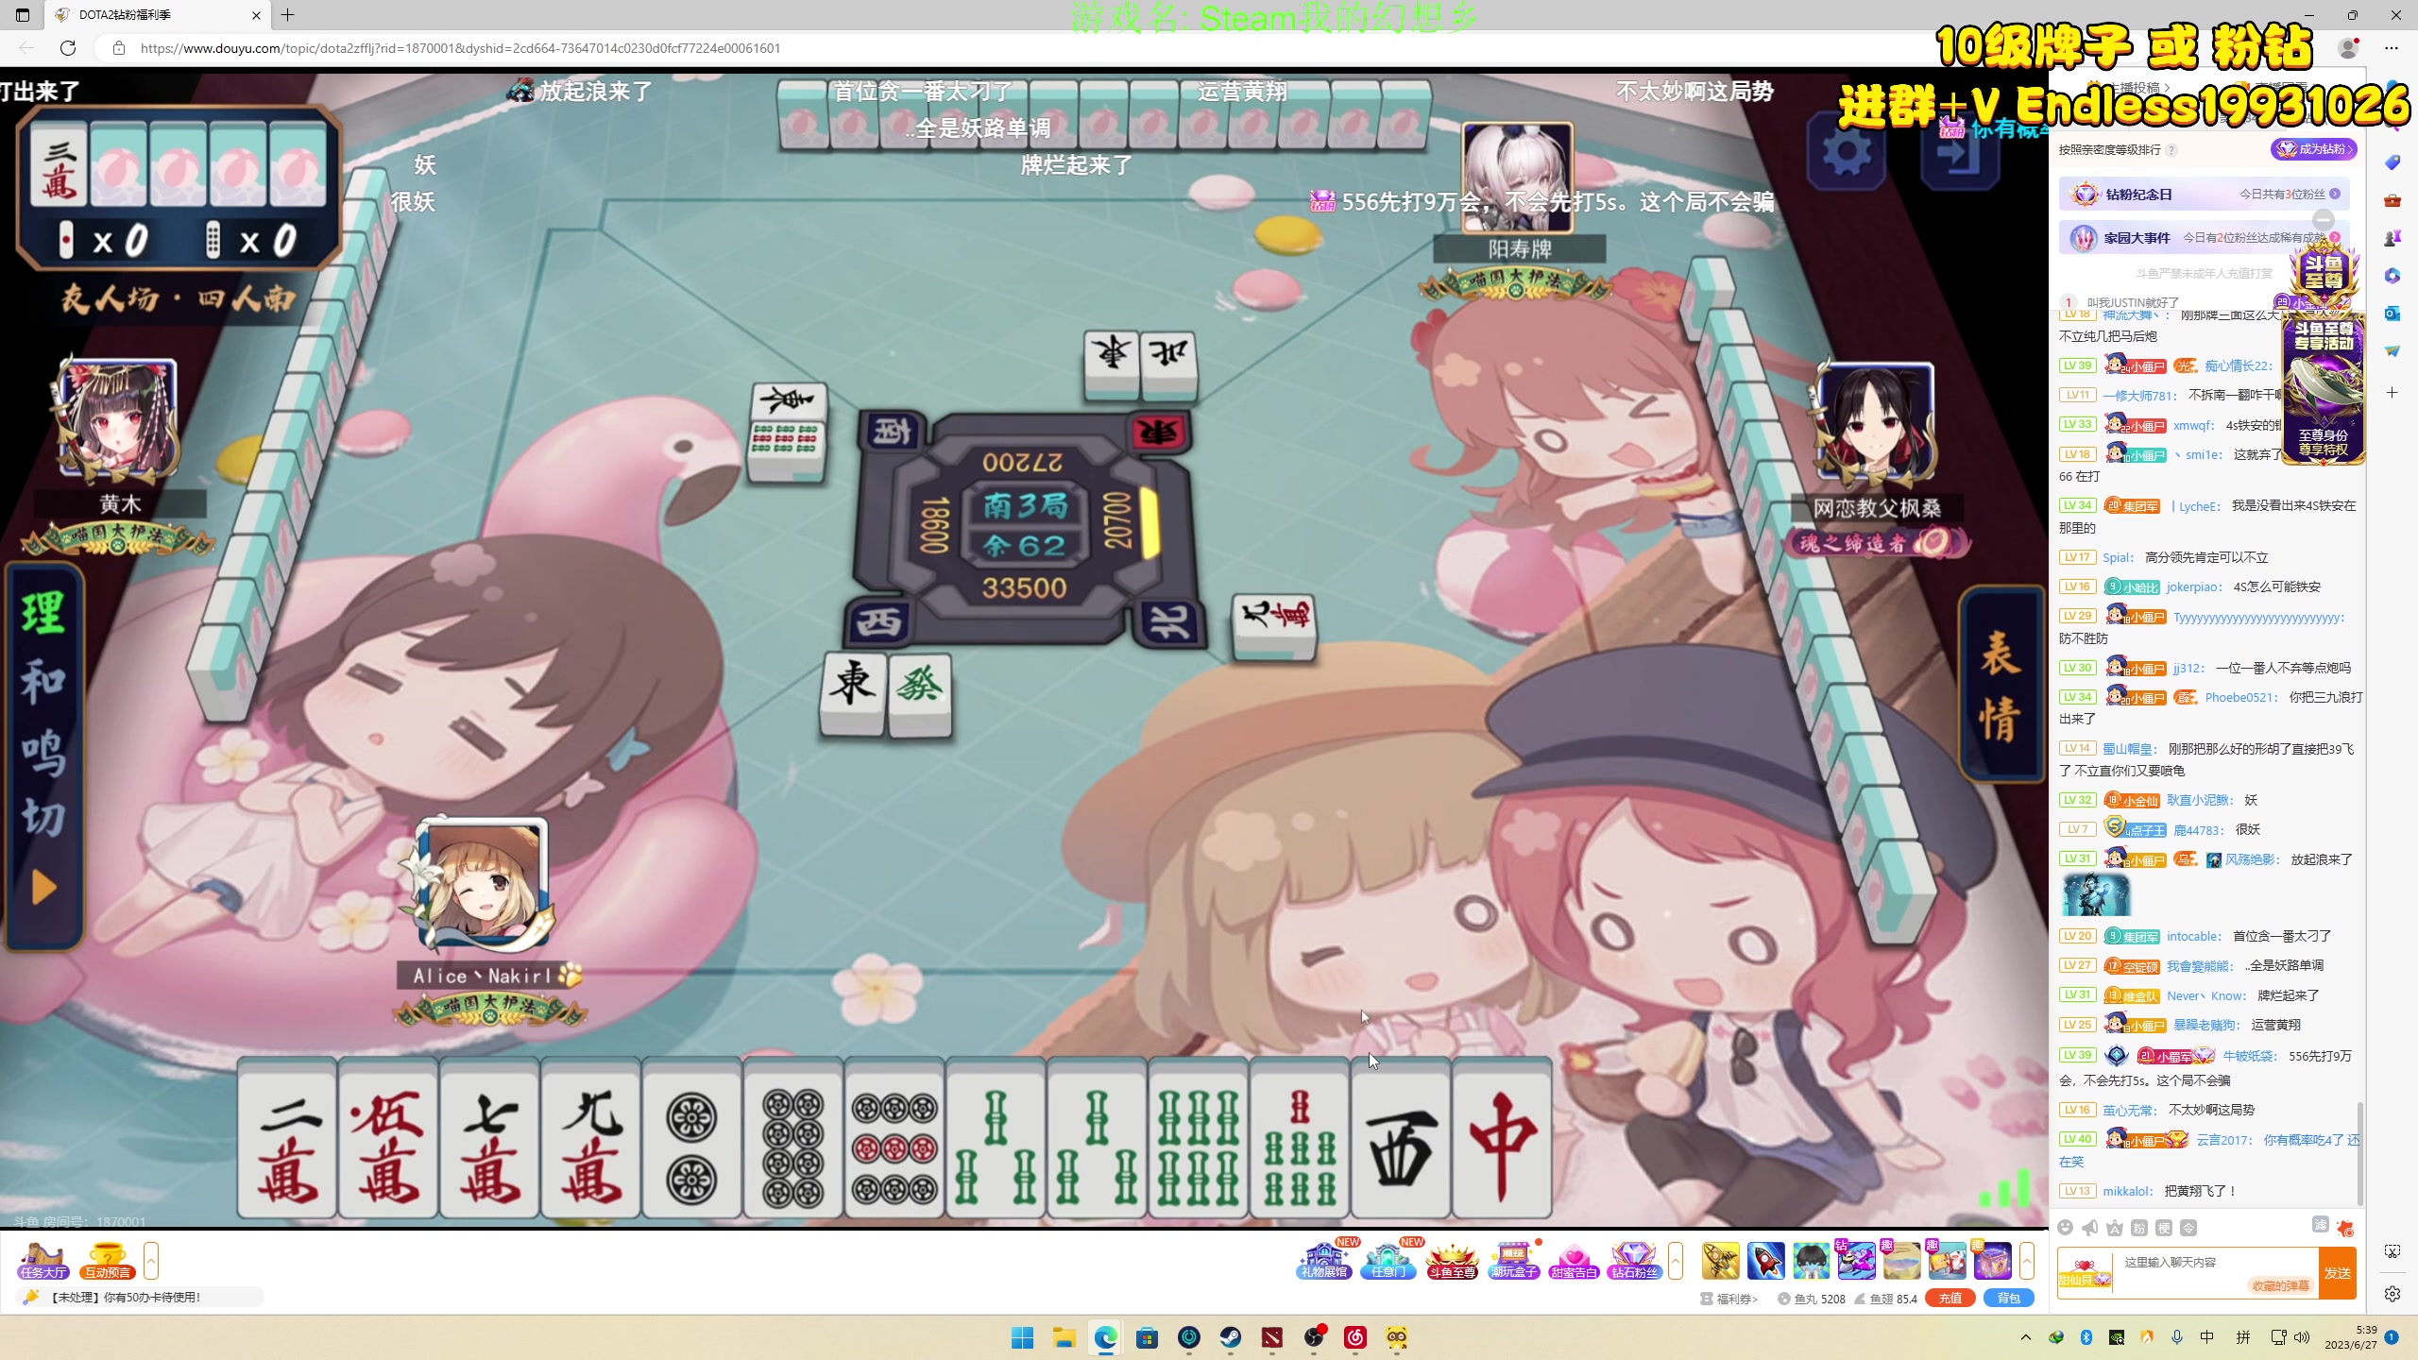Click the 粉 icon in chat toolbar

pyautogui.click(x=2139, y=1228)
